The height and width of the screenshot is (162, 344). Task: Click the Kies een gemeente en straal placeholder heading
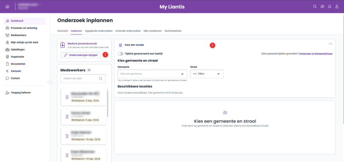tap(225, 121)
